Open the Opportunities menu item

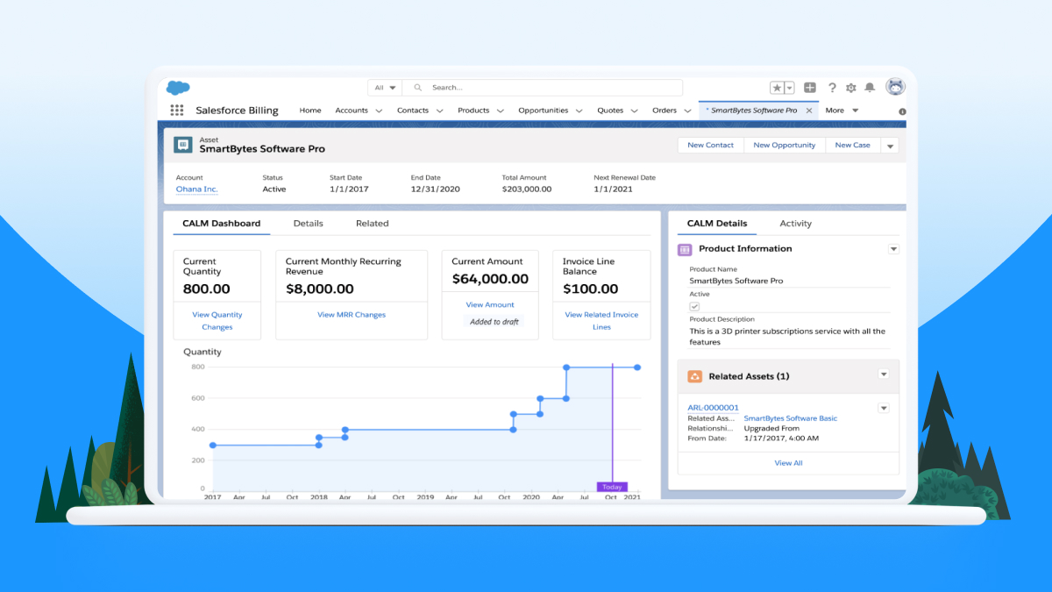pyautogui.click(x=544, y=111)
